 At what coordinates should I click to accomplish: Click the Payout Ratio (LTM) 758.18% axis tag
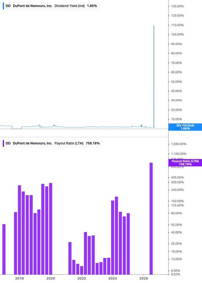point(185,162)
